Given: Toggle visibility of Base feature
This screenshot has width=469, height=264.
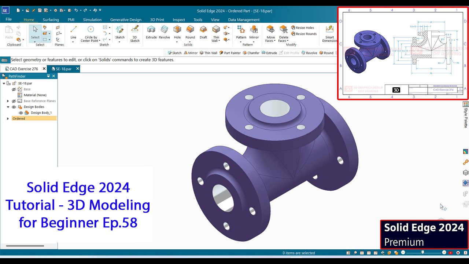Looking at the screenshot, I should (x=14, y=89).
